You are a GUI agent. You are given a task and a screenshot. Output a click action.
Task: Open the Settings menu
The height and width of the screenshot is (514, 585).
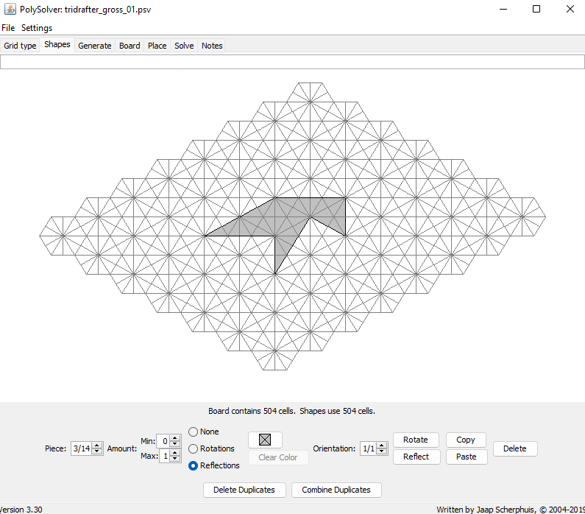37,28
